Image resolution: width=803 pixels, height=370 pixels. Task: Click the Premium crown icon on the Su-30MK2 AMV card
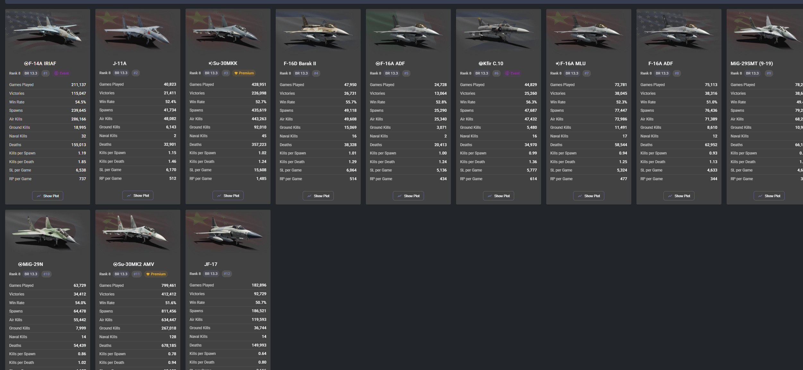click(x=148, y=274)
